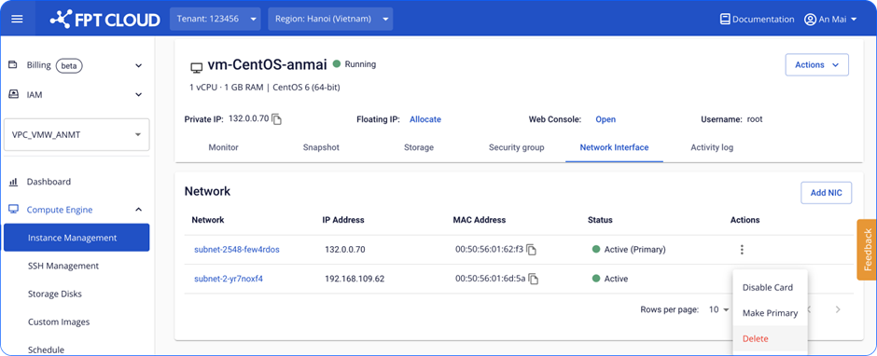Expand the Billing sidebar section
The height and width of the screenshot is (356, 877).
click(x=139, y=65)
